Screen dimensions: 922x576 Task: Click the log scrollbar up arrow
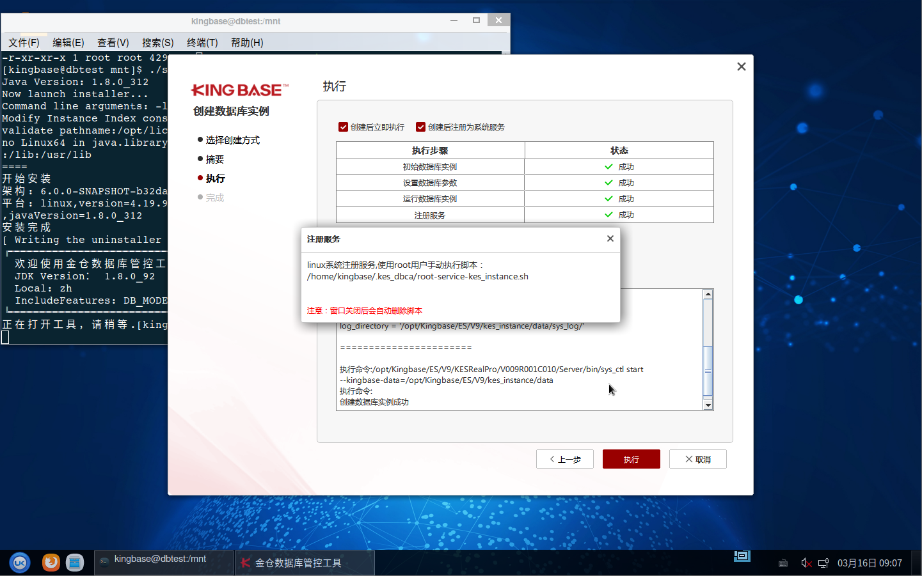(x=708, y=294)
